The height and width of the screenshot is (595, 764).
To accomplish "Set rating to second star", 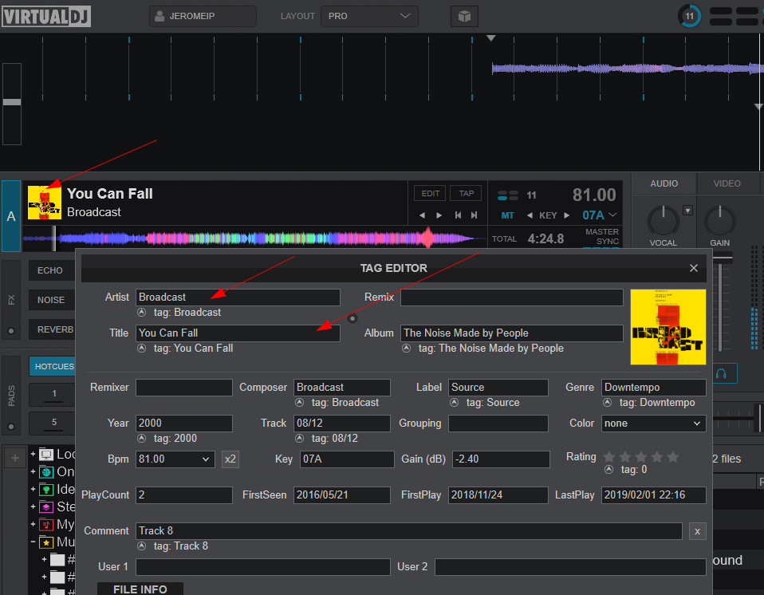I will coord(625,457).
